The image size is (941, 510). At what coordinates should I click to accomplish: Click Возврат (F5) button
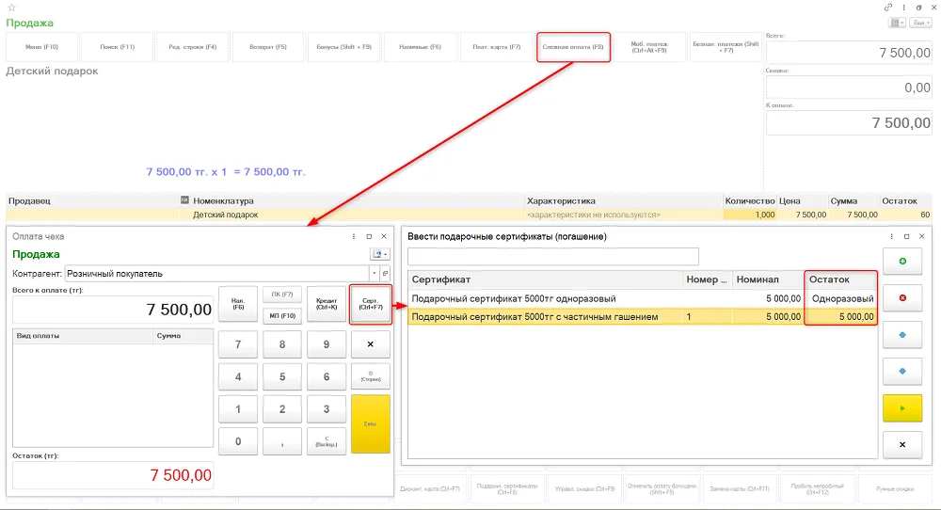pos(267,47)
